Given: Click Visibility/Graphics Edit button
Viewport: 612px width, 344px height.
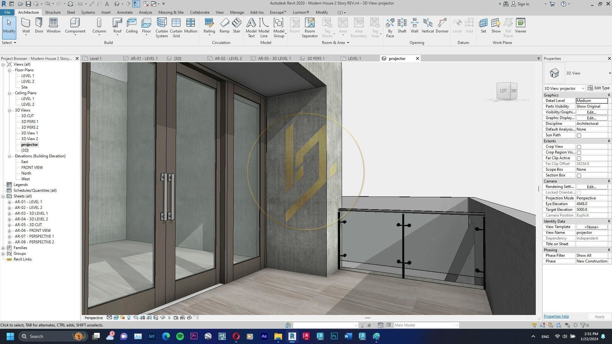Looking at the screenshot, I should pos(592,112).
